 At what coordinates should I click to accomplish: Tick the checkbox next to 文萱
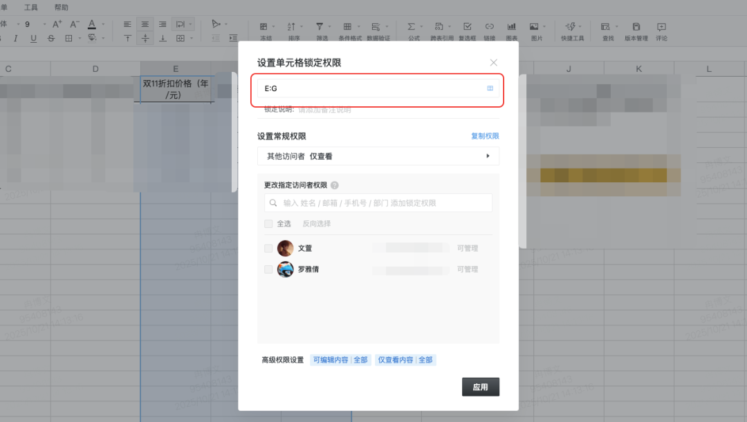pos(268,249)
